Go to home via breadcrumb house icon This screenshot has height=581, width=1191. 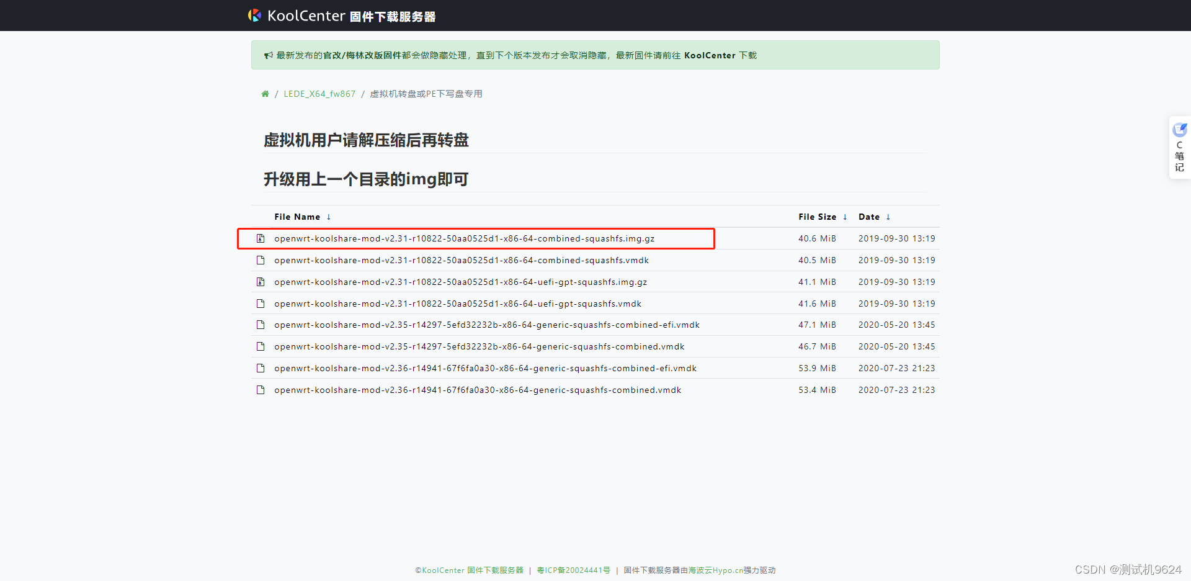click(265, 94)
